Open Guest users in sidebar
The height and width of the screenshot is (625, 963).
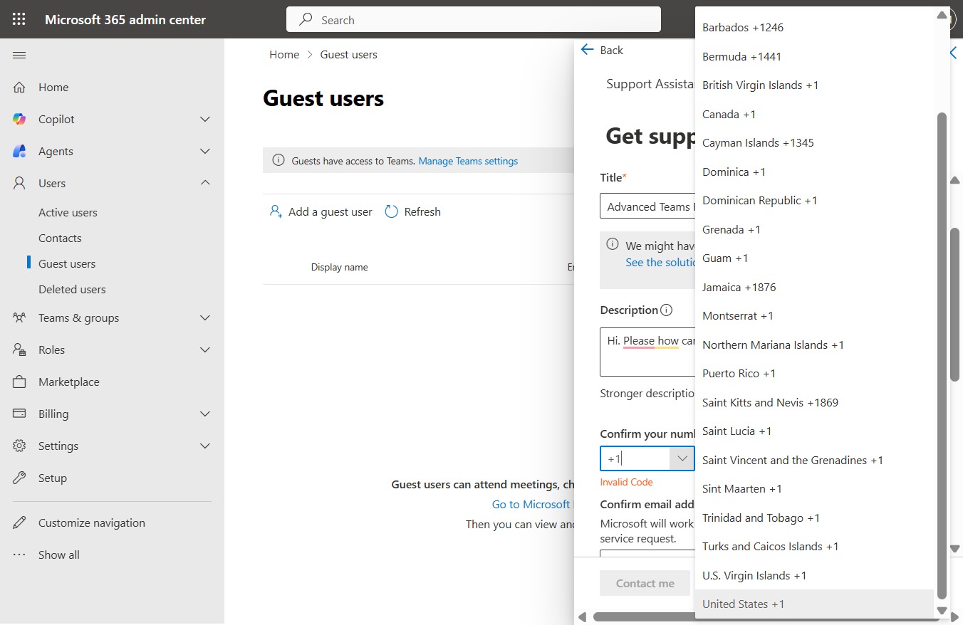[67, 263]
